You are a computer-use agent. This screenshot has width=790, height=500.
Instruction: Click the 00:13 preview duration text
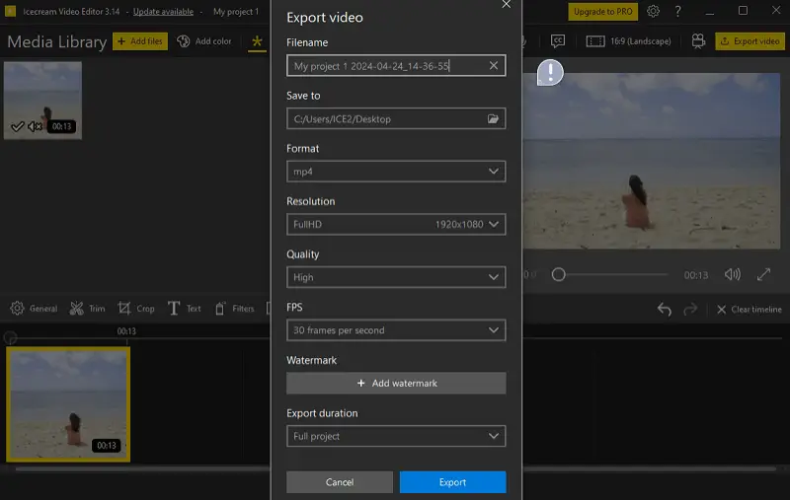[696, 275]
